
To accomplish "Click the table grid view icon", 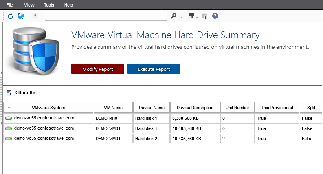I will [x=191, y=16].
